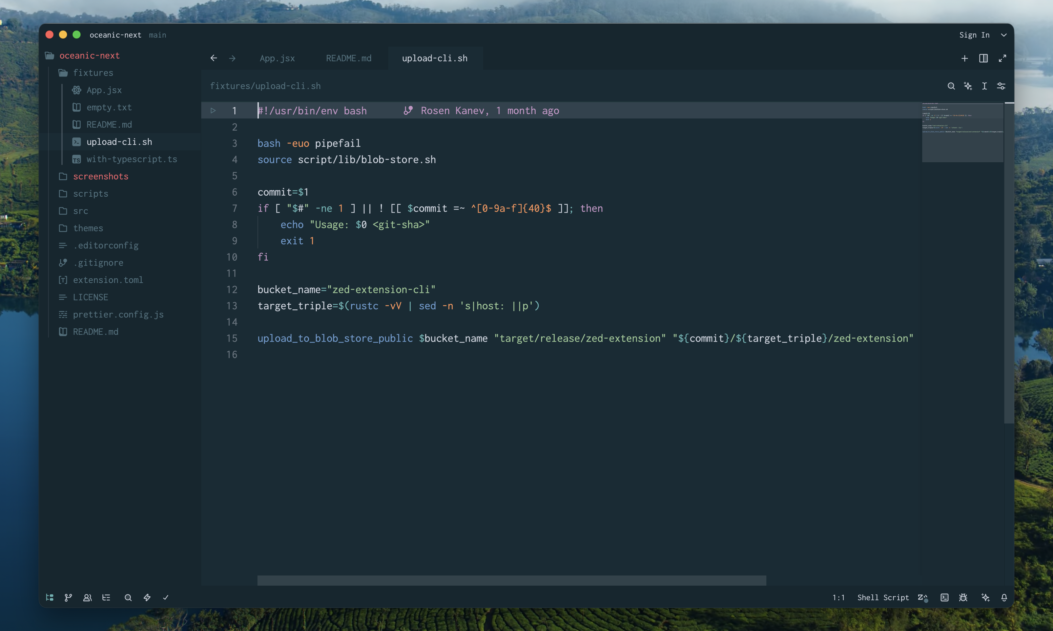
Task: Open the dropdown chevron next to Sign In
Action: (x=1004, y=35)
